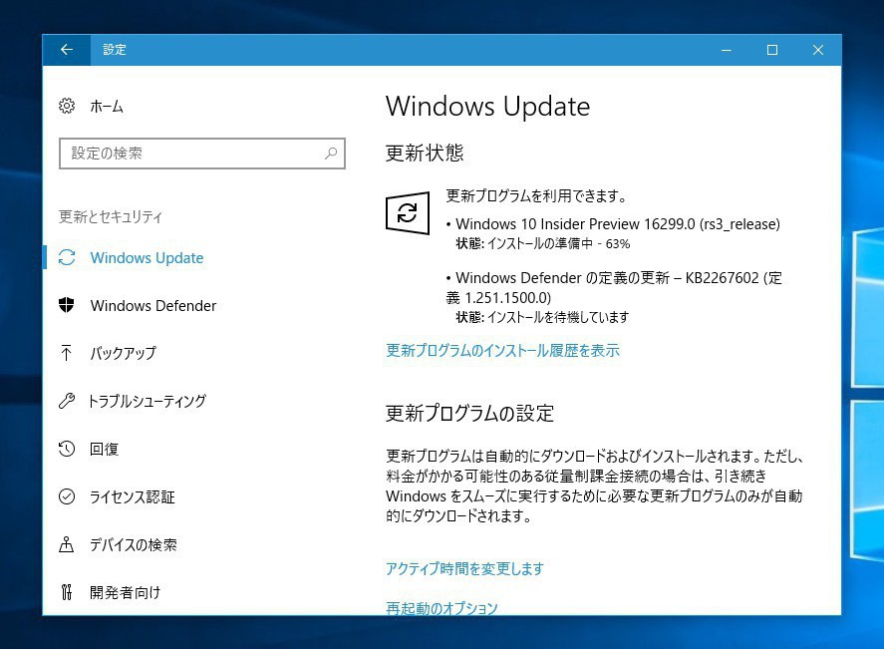Screen dimensions: 884x649
Task: Click the トラブルシューティング wrench icon
Action: 67,401
